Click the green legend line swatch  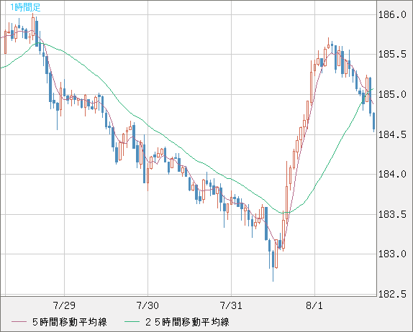[132, 322]
